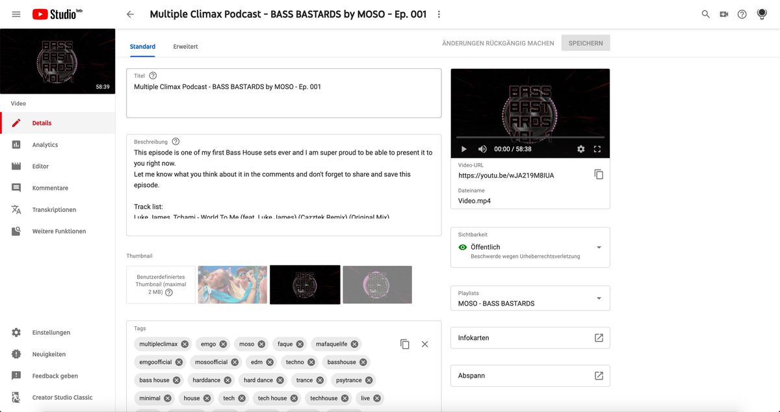Click into the Titel text field
780x412 pixels.
(x=283, y=93)
